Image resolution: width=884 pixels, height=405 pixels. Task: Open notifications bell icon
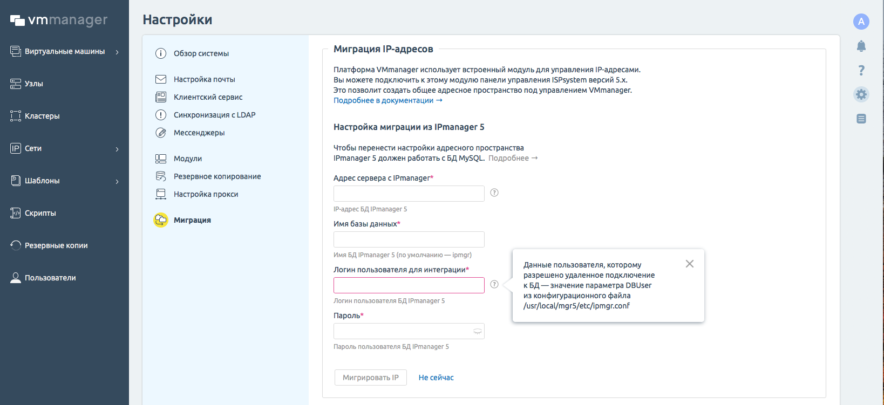click(x=861, y=46)
